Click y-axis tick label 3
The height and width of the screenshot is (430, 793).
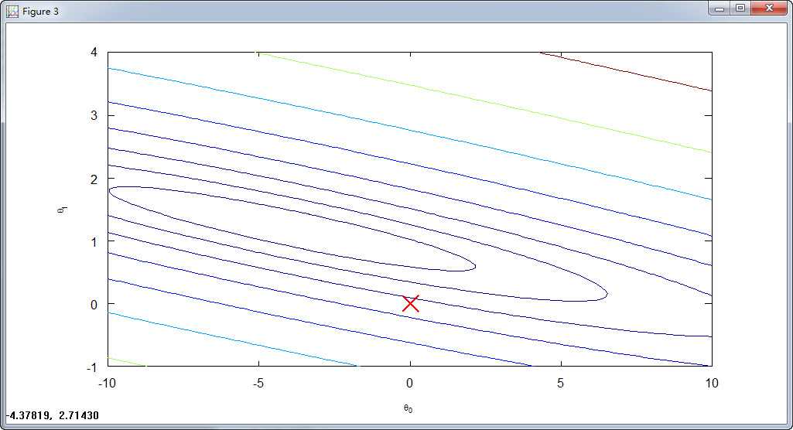pyautogui.click(x=94, y=115)
